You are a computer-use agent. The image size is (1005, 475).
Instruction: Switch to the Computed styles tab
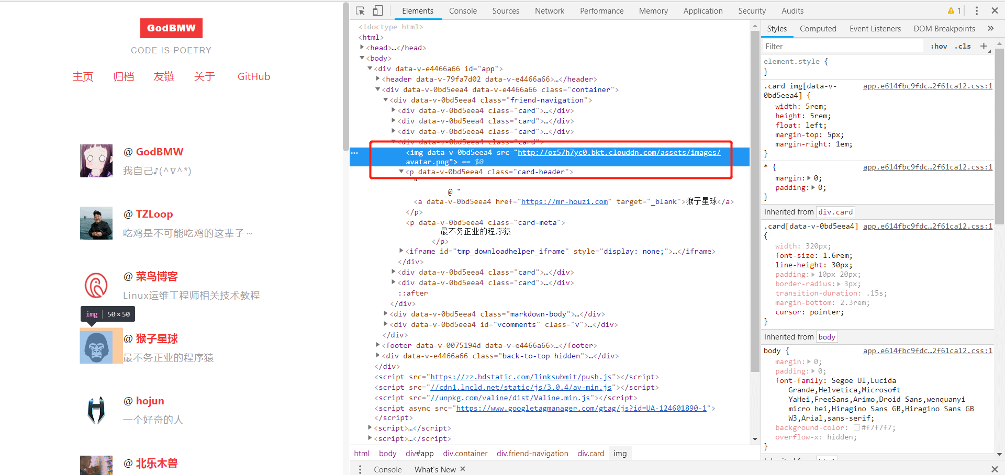[x=818, y=28]
